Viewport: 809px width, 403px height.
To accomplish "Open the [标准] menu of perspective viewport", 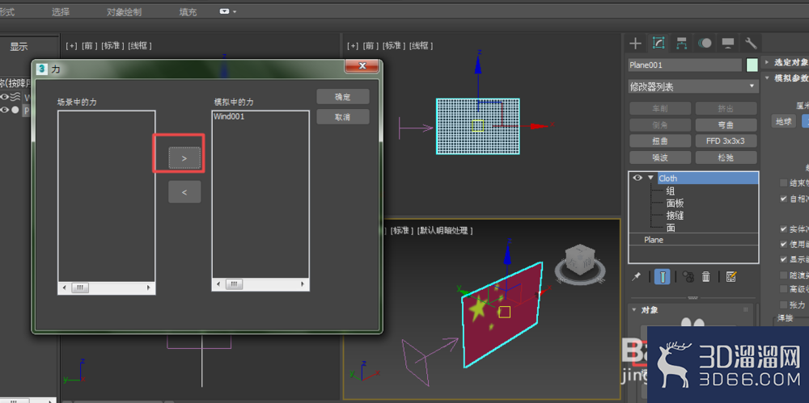I will pyautogui.click(x=402, y=230).
